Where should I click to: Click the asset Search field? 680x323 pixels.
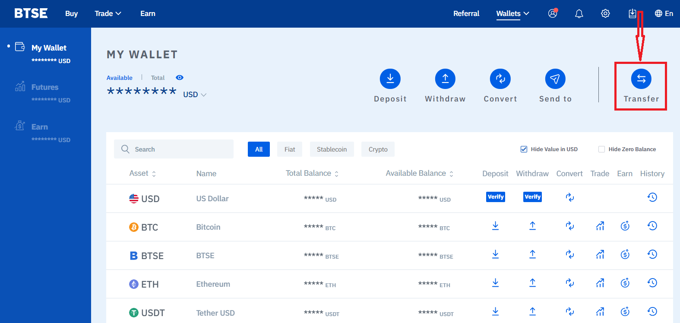[x=174, y=149]
